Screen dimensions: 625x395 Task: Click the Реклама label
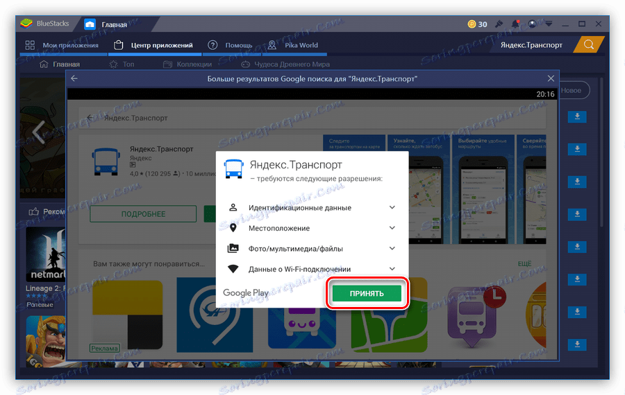click(x=104, y=348)
